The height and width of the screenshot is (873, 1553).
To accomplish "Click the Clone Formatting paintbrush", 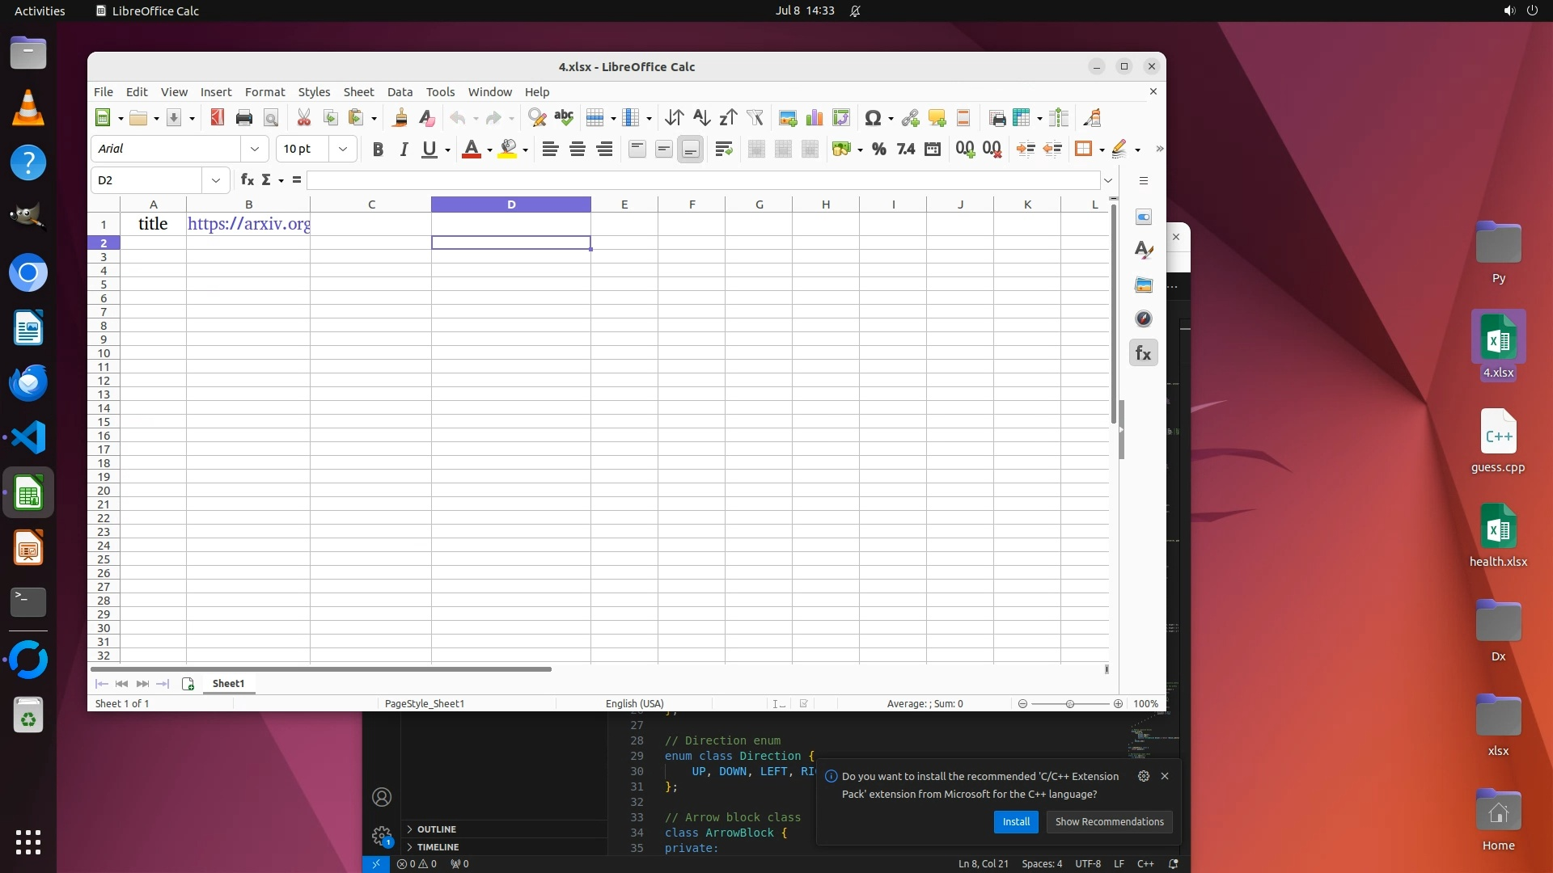I will click(400, 118).
